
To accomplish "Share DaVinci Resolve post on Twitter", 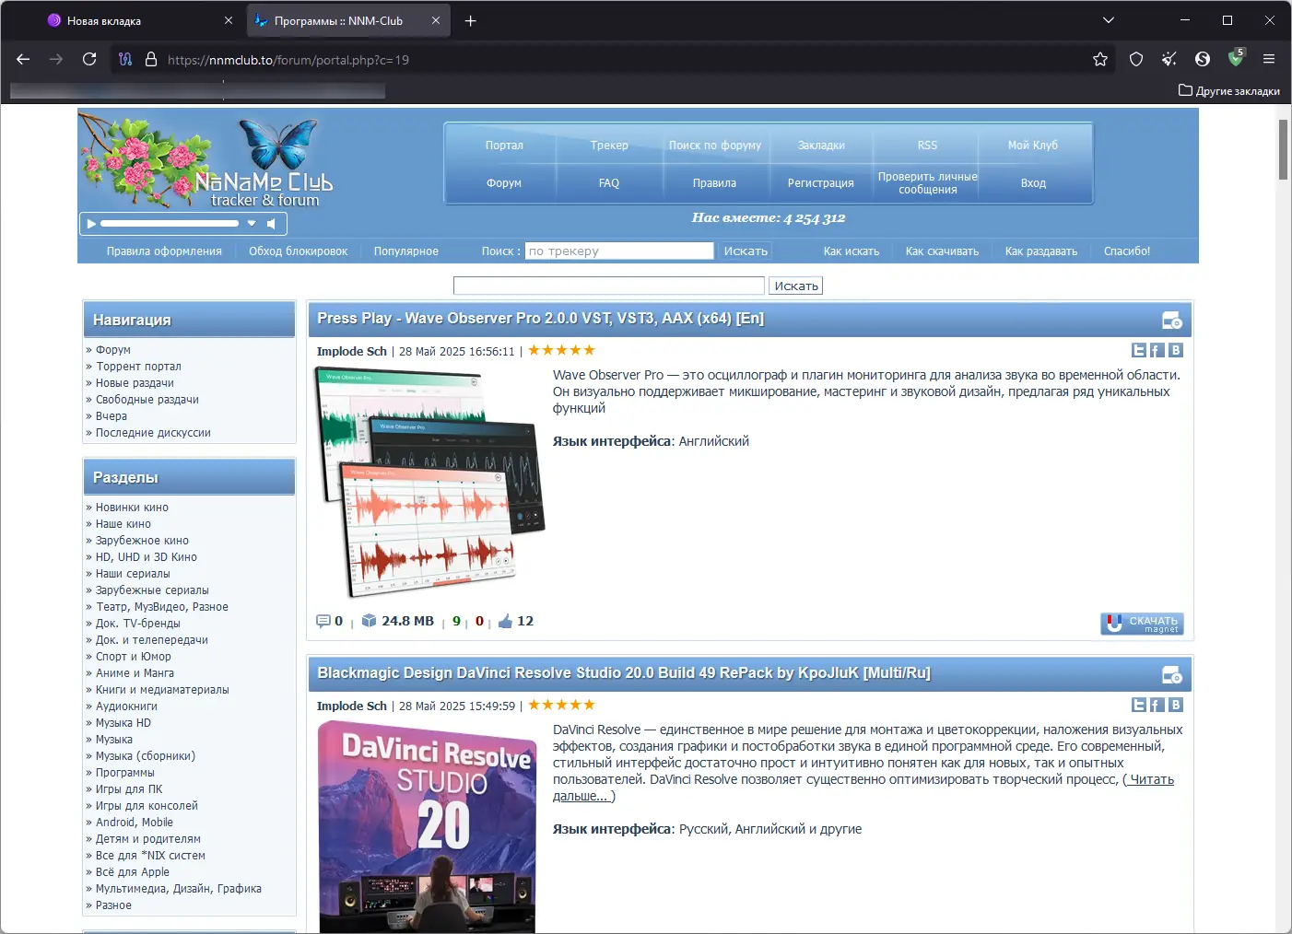I will [1139, 705].
